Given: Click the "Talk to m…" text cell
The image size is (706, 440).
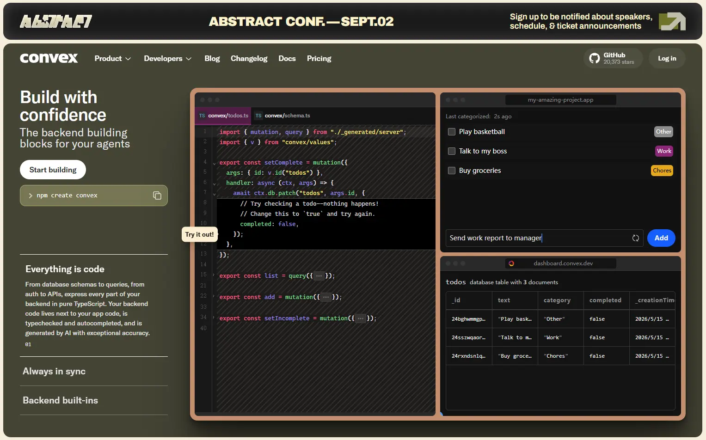Looking at the screenshot, I should pos(515,337).
